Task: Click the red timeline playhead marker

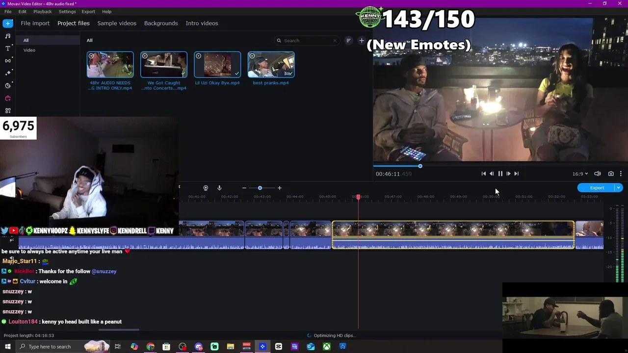Action: click(358, 197)
